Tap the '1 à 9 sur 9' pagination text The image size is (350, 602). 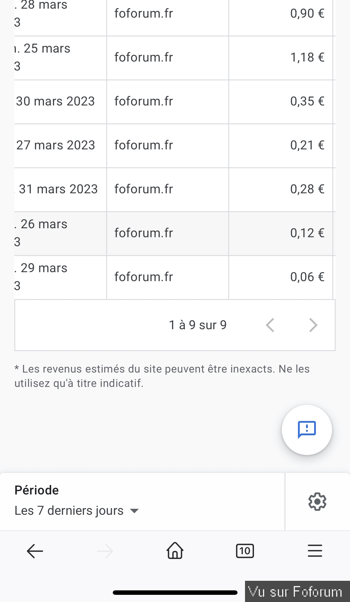[x=198, y=325]
